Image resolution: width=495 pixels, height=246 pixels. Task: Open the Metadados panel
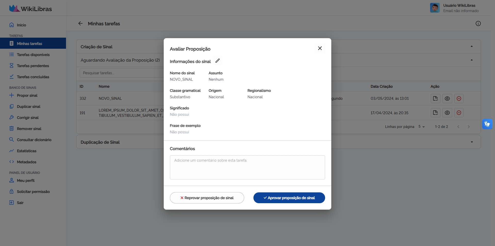coord(27,162)
